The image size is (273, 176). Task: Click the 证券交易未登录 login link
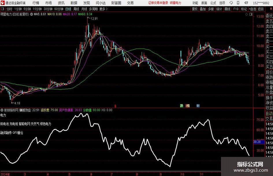158,3
